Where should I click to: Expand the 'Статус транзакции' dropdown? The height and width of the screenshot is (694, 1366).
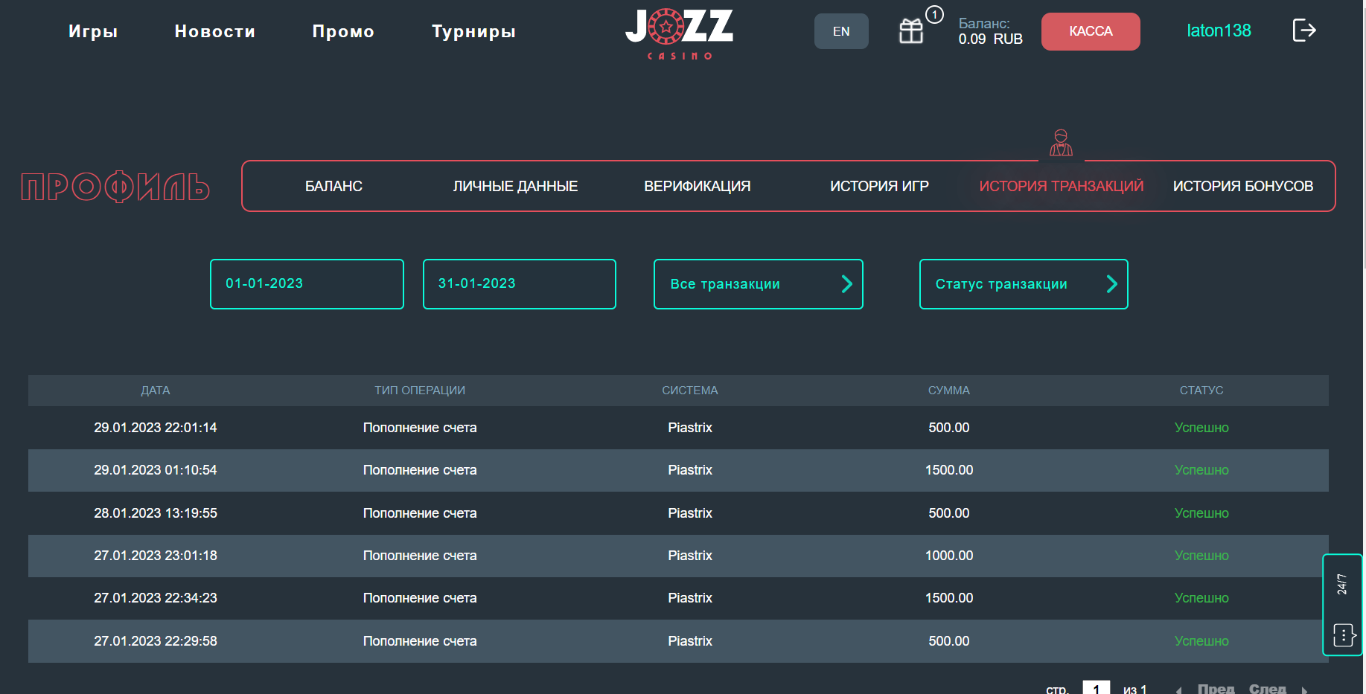point(1023,284)
